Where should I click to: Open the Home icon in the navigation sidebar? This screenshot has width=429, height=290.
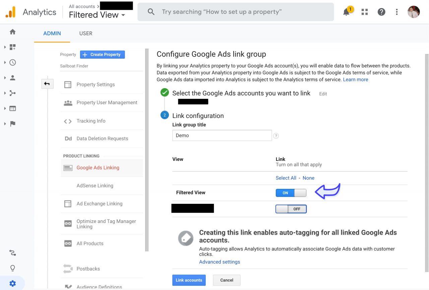point(12,32)
